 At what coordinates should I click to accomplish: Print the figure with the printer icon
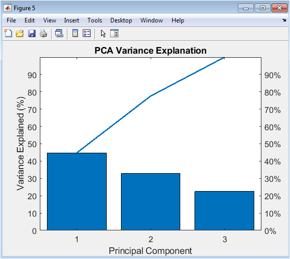click(43, 34)
